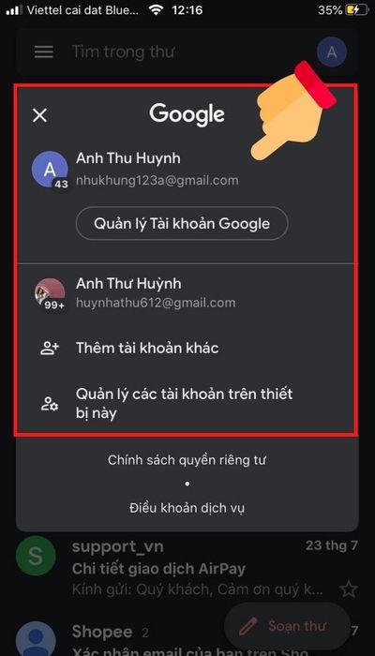Open Chính sách quyền riêng tư link
Screen dimensions: 375x656
click(187, 460)
